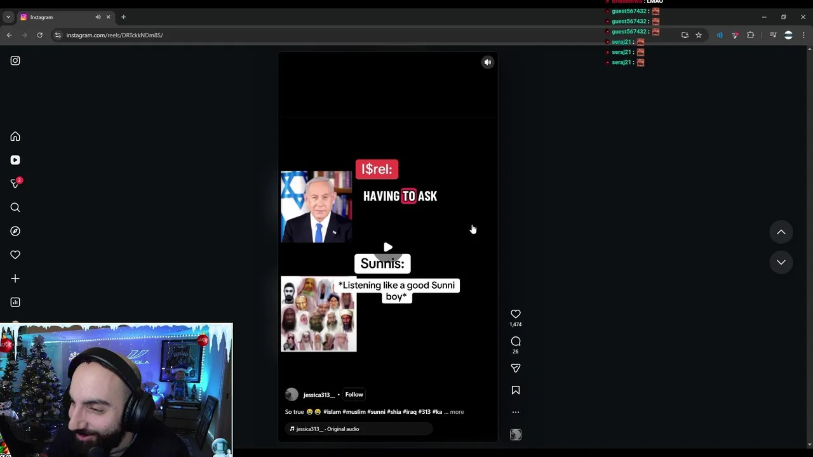This screenshot has width=813, height=457.
Task: Open the Extensions puzzle menu
Action: click(x=750, y=35)
